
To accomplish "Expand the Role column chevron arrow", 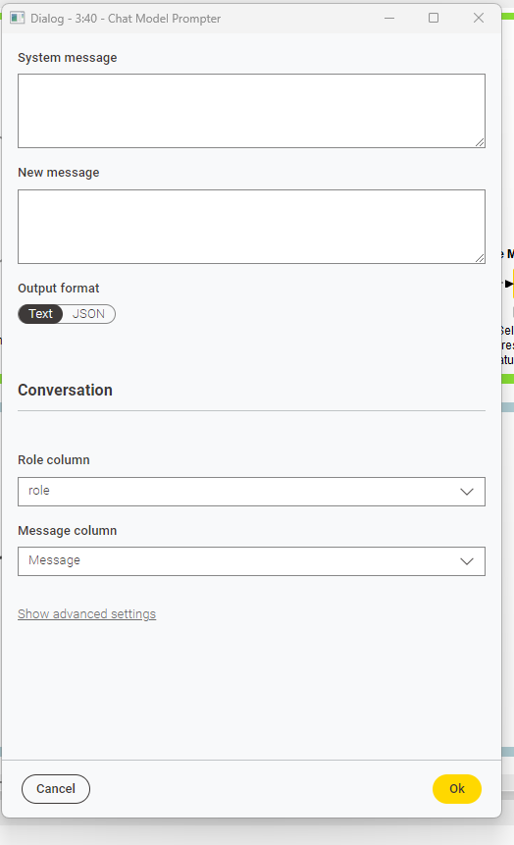I will click(x=467, y=492).
